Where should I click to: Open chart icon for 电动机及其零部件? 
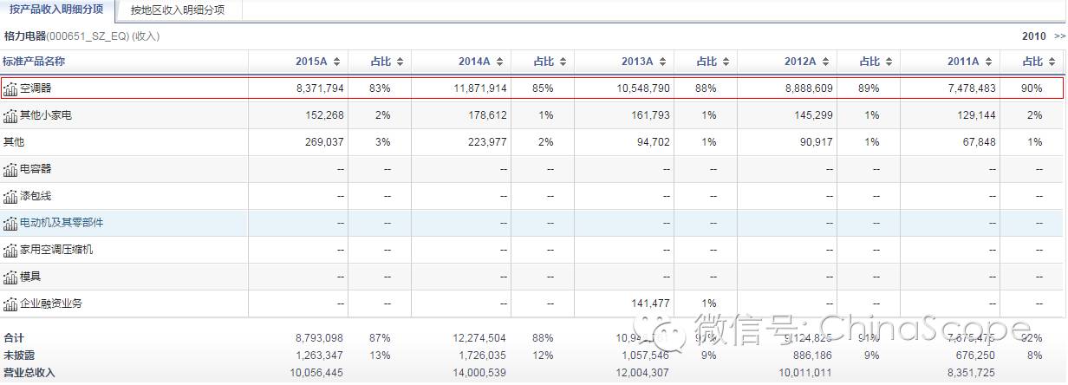(x=10, y=223)
